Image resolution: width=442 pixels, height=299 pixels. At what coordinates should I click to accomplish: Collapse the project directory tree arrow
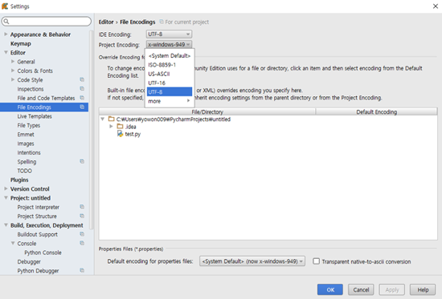pyautogui.click(x=103, y=119)
